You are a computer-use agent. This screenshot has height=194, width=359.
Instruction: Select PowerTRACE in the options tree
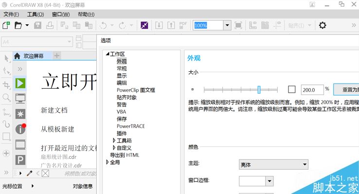click(131, 126)
